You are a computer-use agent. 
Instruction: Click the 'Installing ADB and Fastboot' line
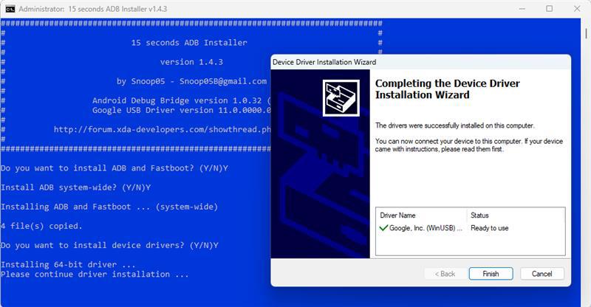click(x=109, y=207)
